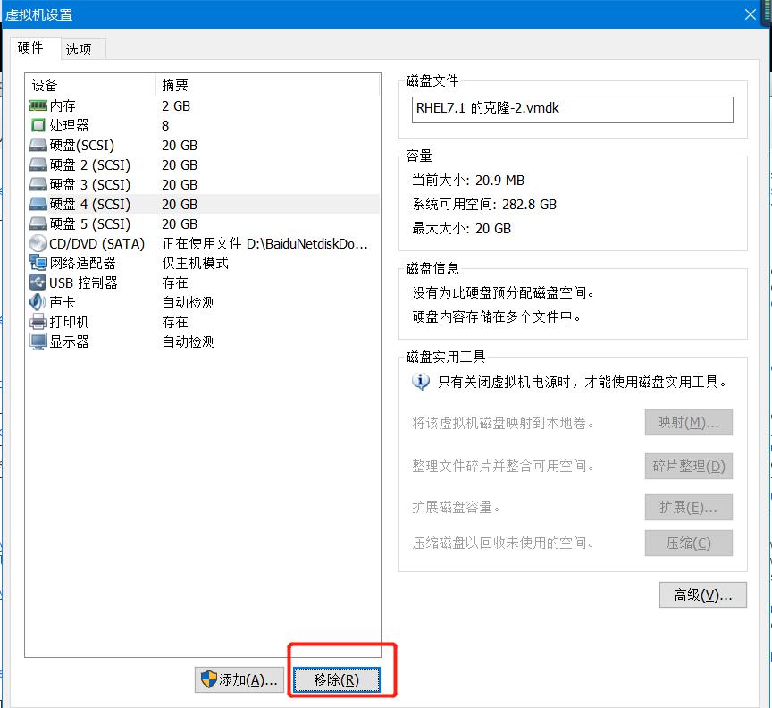Switch to the 硬件 (Hardware) tab

pyautogui.click(x=31, y=48)
